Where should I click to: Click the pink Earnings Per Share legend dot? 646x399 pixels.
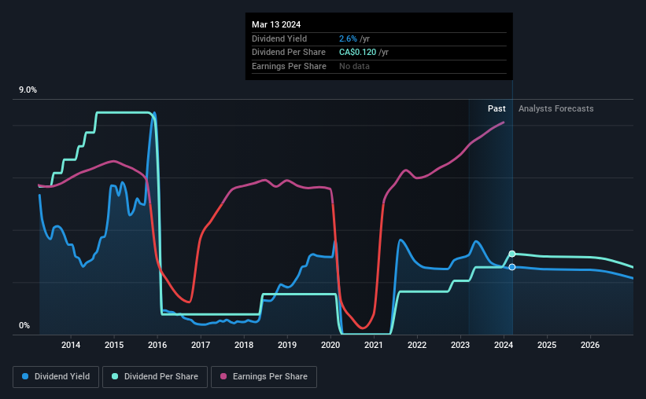click(223, 376)
